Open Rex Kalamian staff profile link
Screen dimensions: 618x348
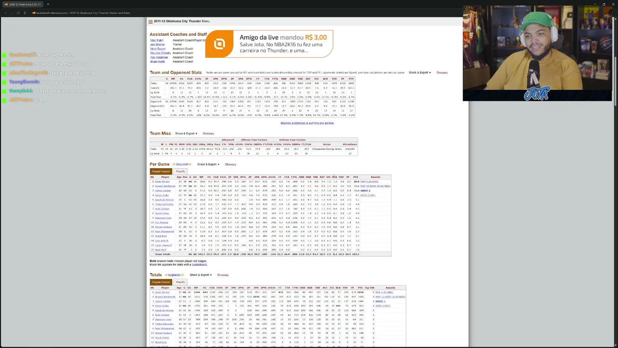(159, 58)
